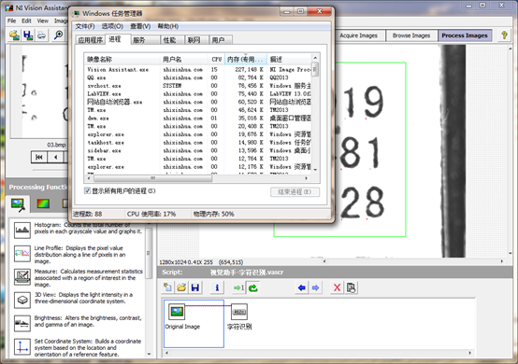Click the Save Image toolbar icon
The height and width of the screenshot is (364, 518).
[28, 35]
